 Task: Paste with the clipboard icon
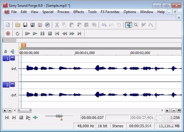click(x=72, y=25)
